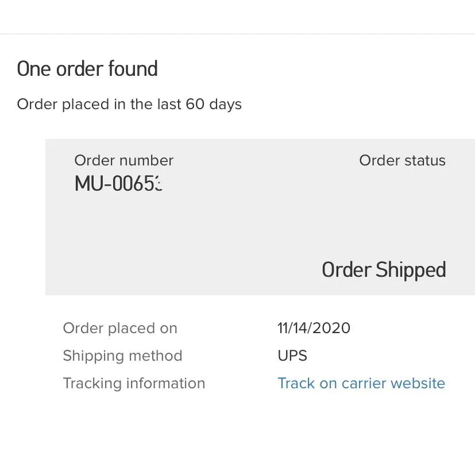
Task: Click the Order placed on label
Action: pos(120,329)
